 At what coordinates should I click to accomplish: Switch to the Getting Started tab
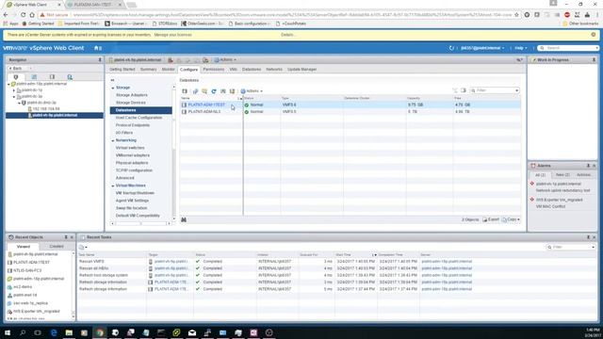point(122,69)
